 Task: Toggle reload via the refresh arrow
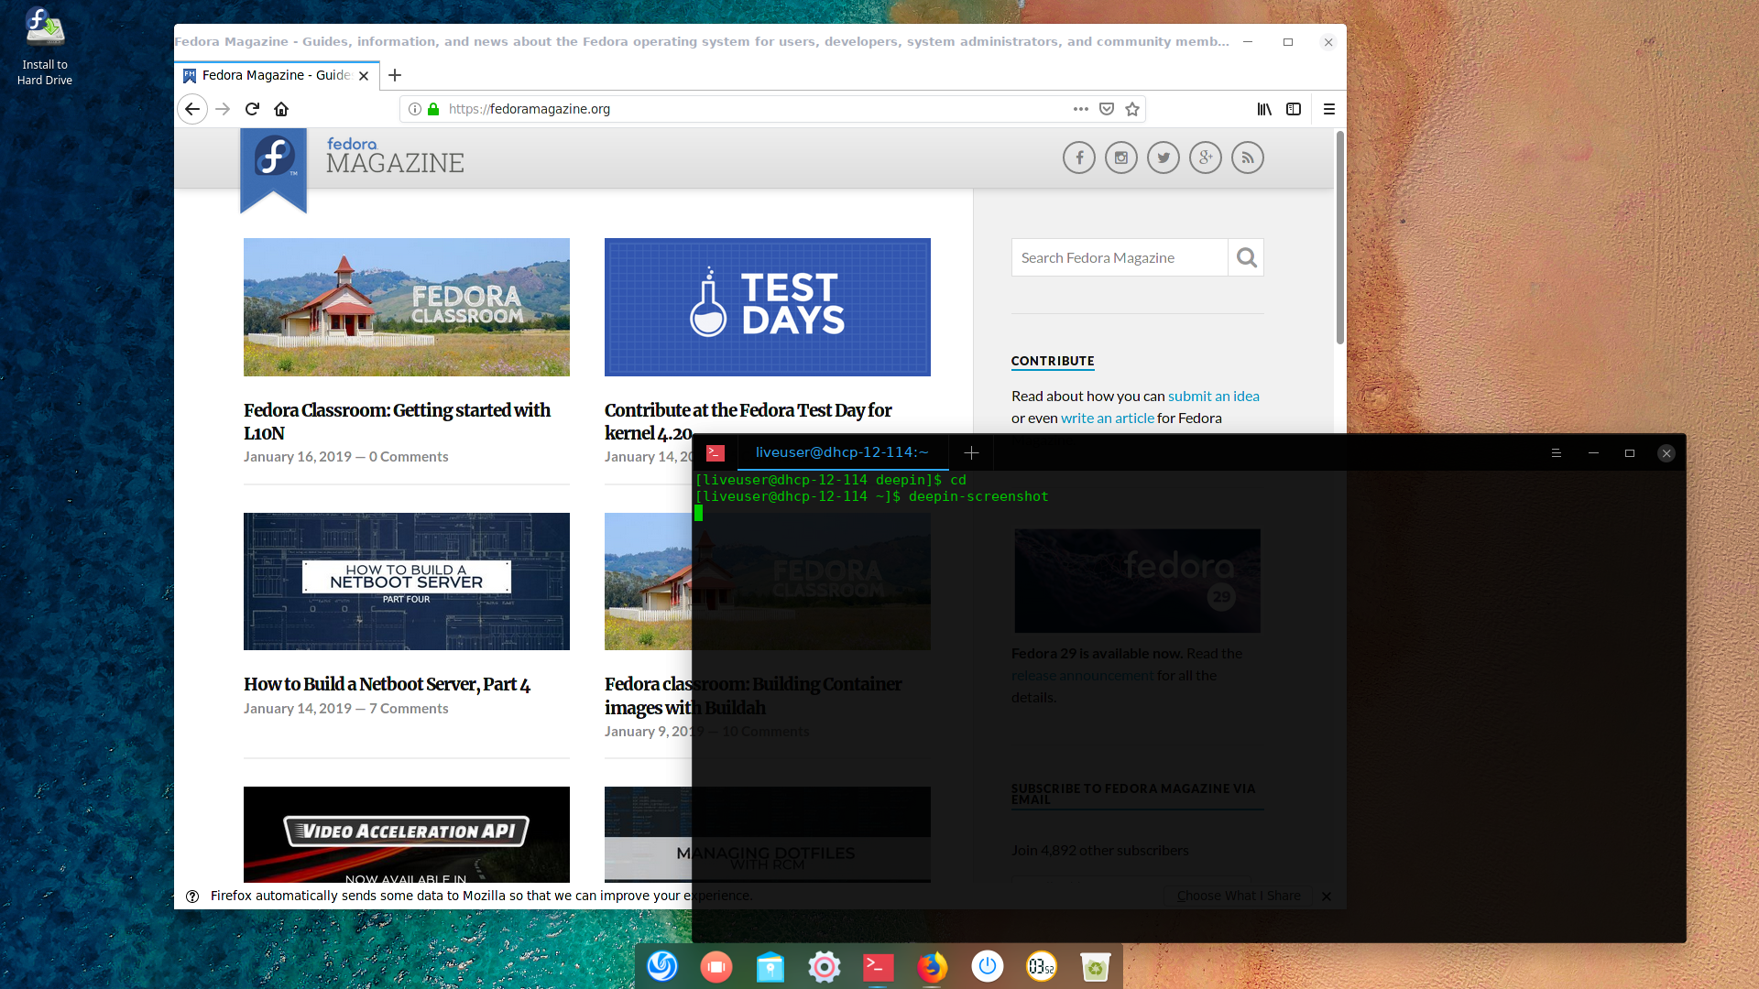[x=252, y=109]
